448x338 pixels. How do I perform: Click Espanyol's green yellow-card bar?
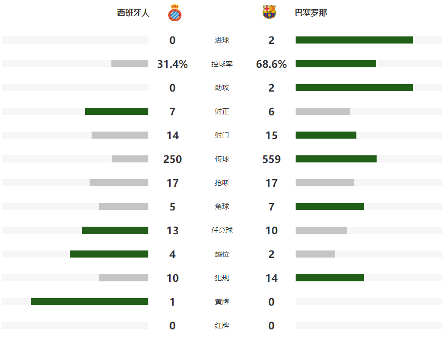(90, 302)
